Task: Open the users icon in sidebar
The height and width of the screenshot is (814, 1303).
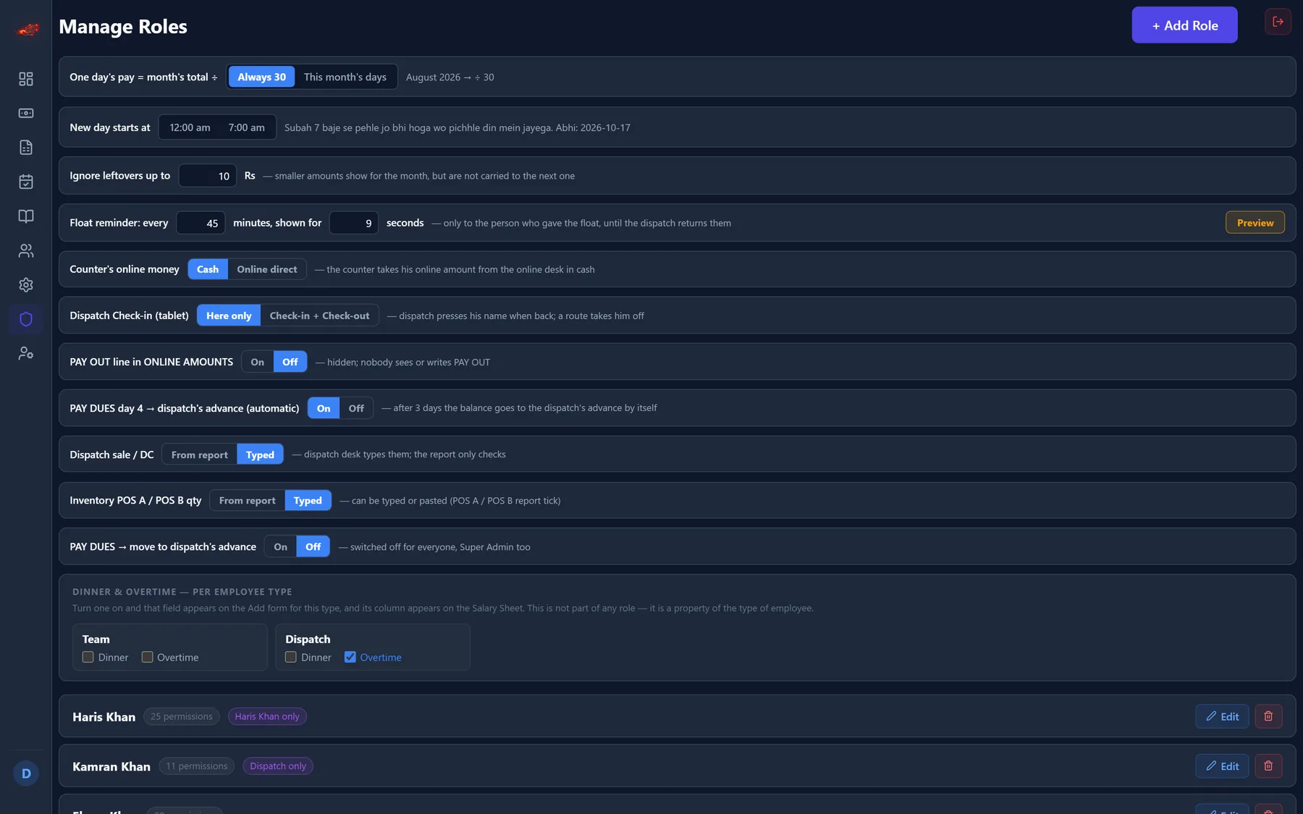Action: point(26,250)
